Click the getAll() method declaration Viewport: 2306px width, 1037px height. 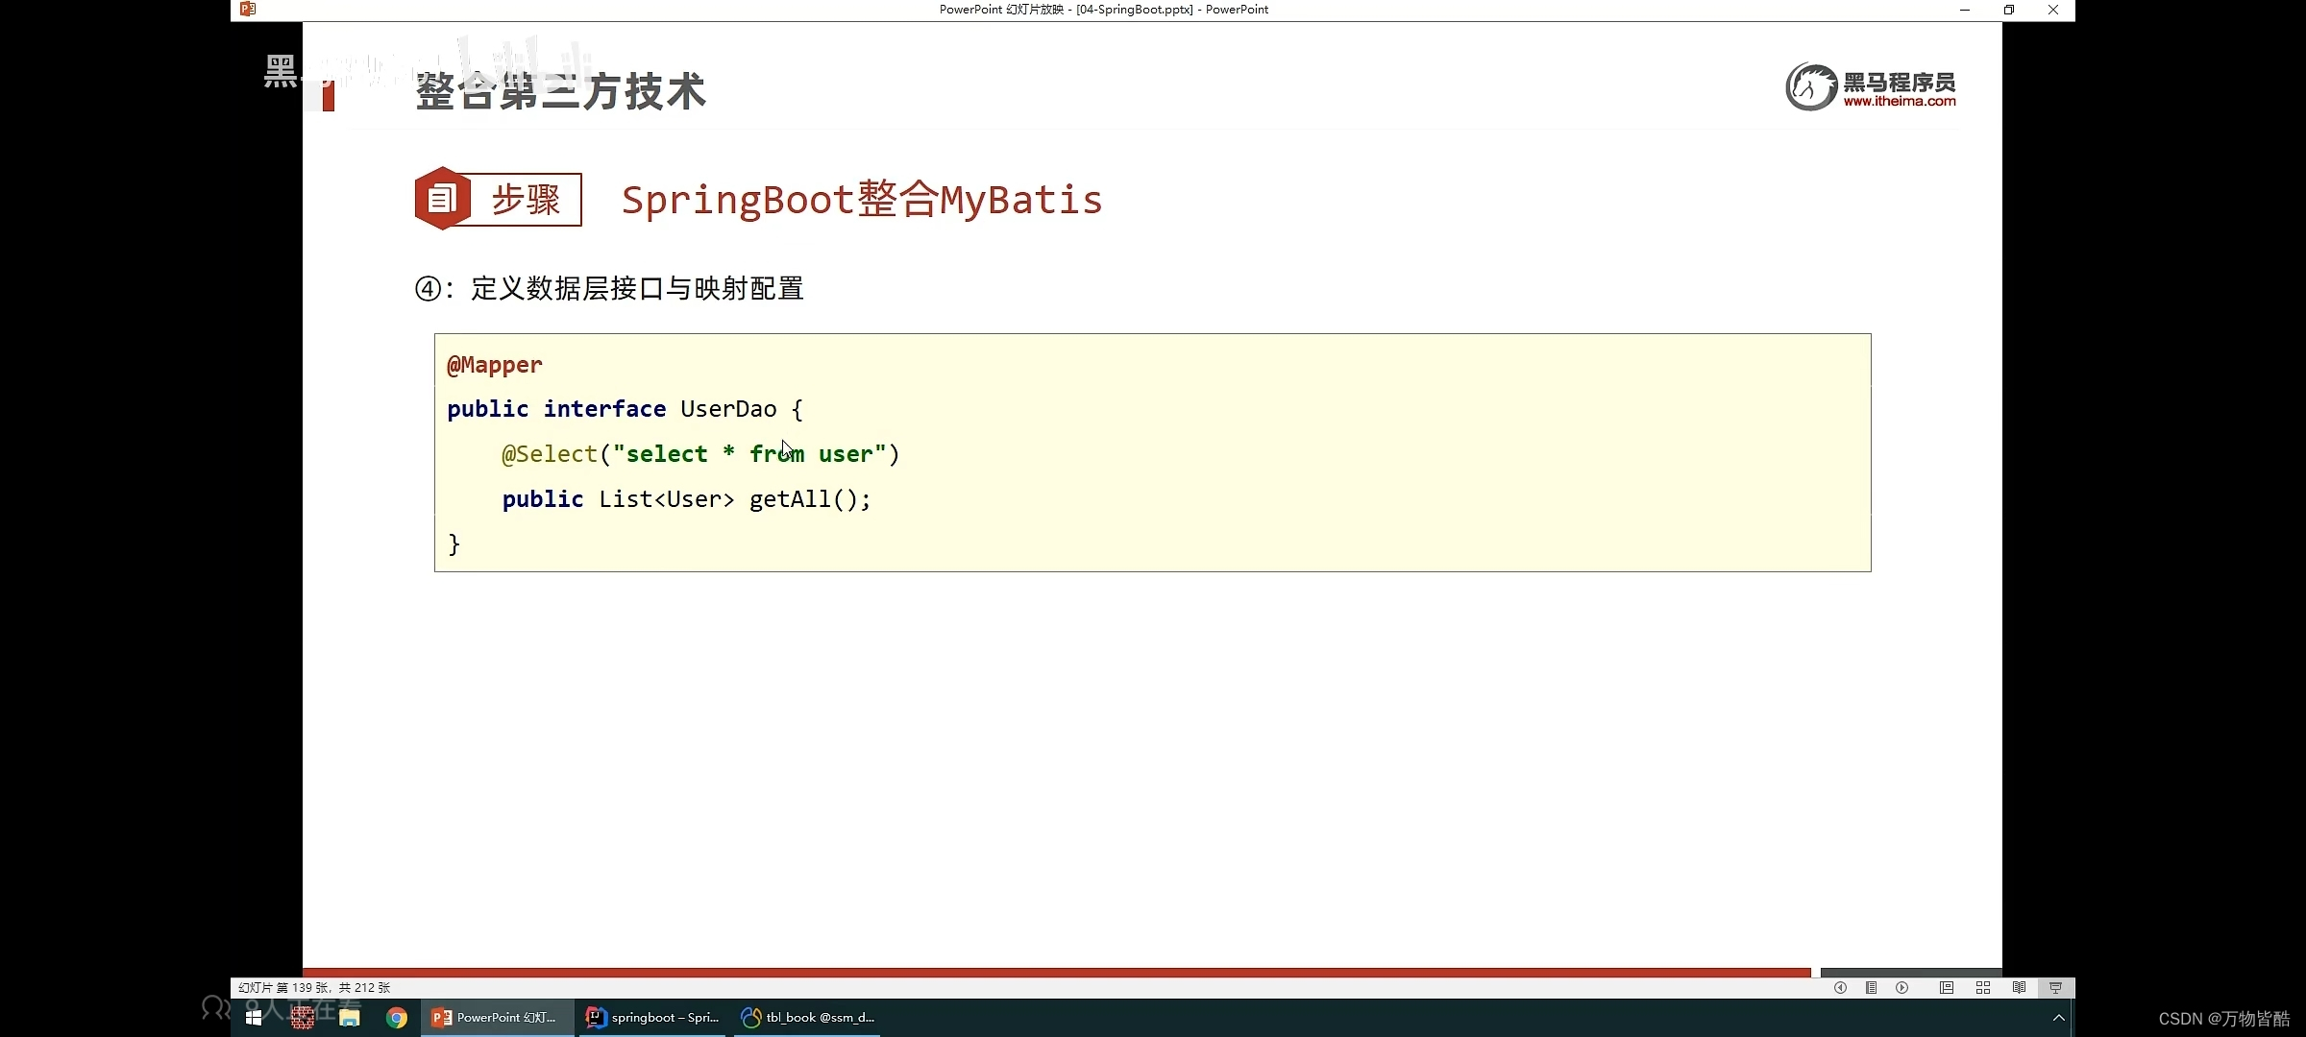pyautogui.click(x=686, y=499)
